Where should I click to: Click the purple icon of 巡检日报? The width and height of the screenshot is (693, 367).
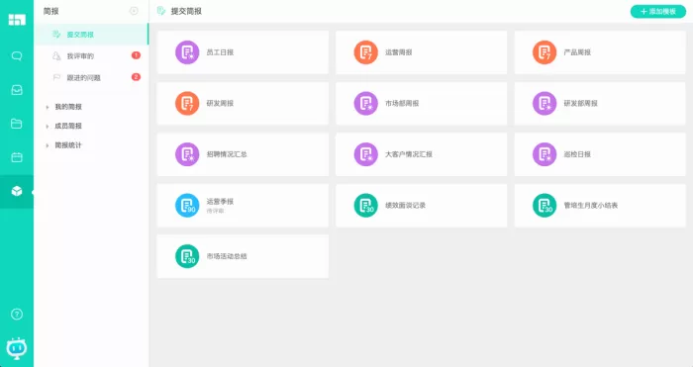point(544,154)
